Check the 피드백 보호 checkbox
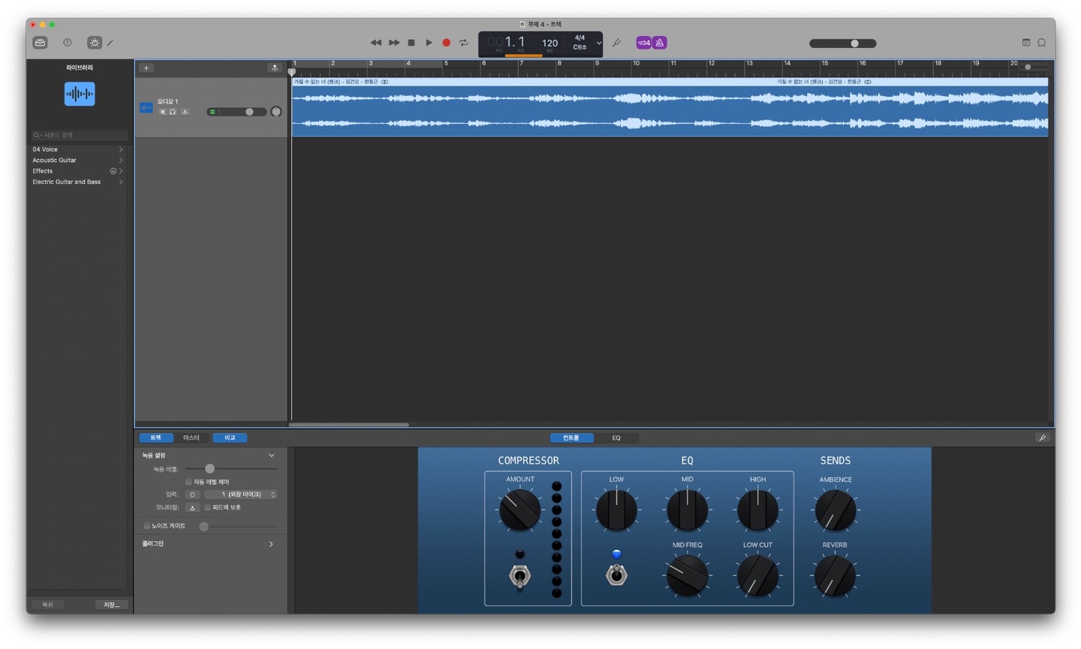Screen dimensions: 1081x649 [208, 508]
